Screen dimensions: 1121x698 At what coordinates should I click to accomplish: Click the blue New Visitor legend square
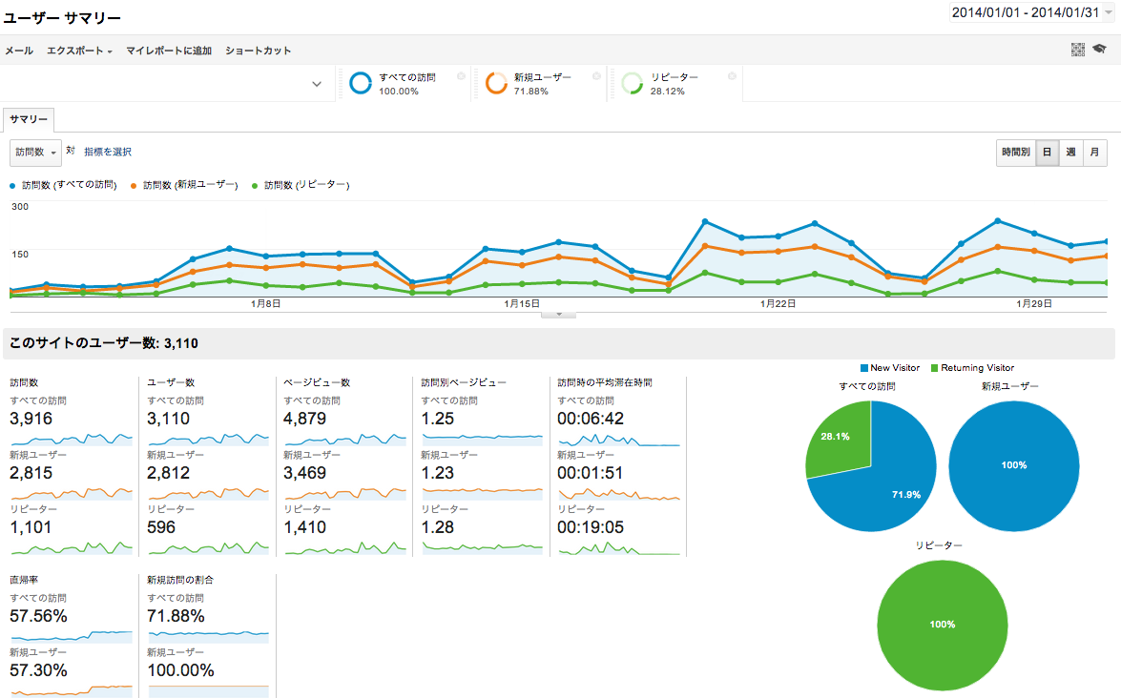click(863, 368)
